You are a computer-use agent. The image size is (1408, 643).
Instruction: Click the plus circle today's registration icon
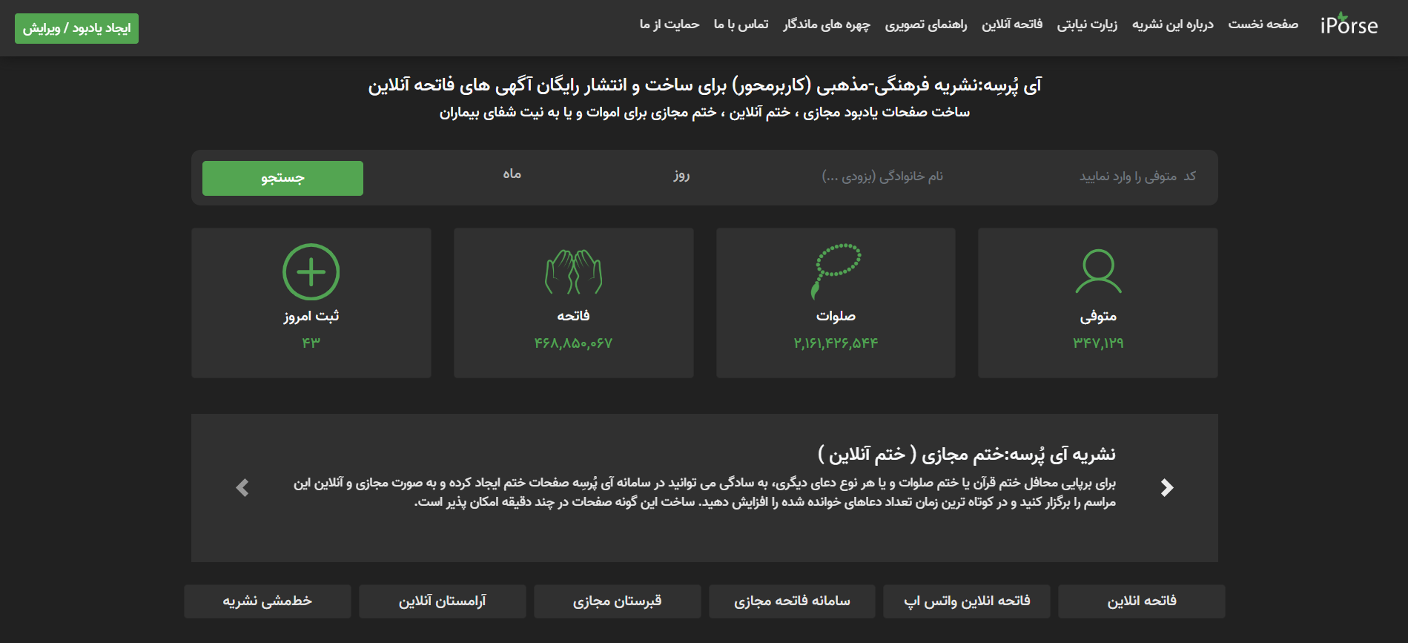point(311,271)
